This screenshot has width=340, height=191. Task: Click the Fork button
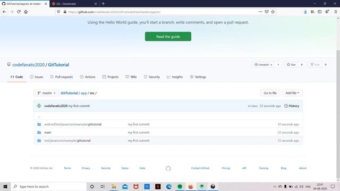(315, 65)
